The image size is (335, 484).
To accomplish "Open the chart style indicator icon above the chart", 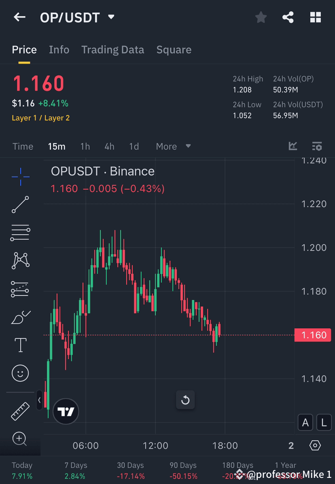I will [x=293, y=146].
